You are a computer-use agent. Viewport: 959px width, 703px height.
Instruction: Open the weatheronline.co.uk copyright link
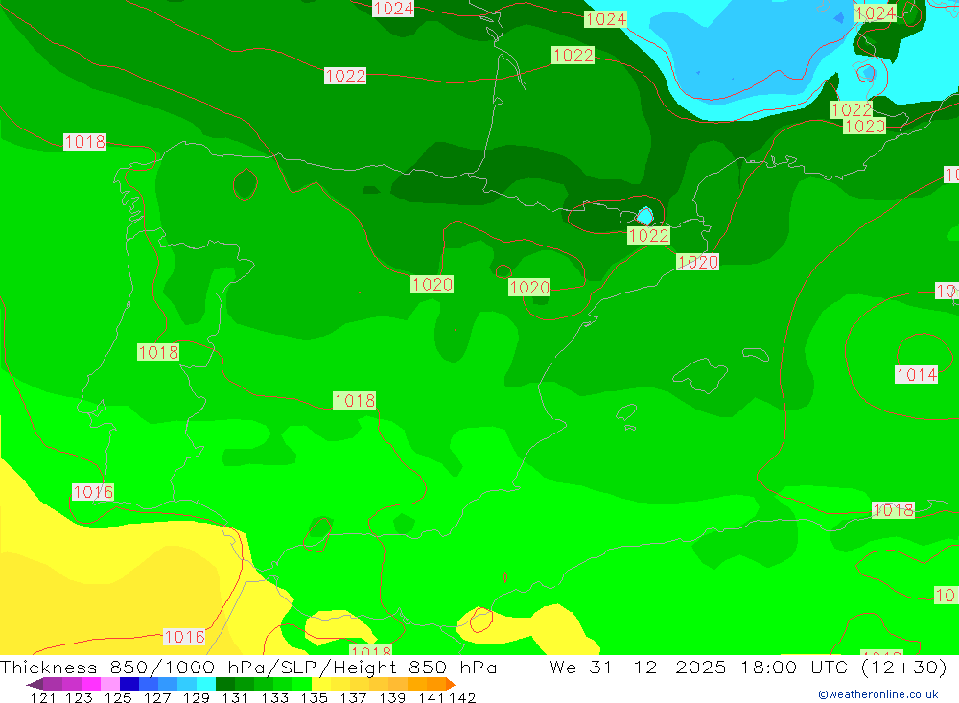point(877,694)
